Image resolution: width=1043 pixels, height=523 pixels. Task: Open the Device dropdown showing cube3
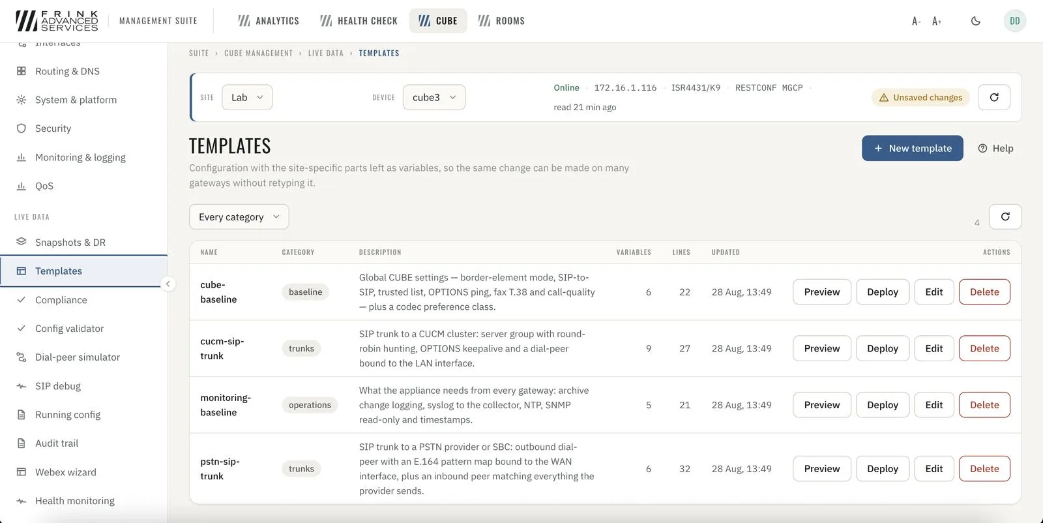[x=434, y=97]
